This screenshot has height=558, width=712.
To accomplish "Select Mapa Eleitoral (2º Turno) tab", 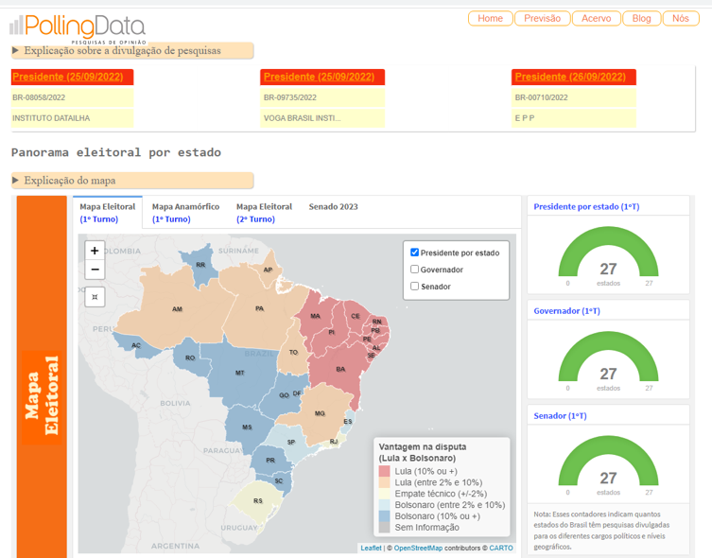I will 264,213.
